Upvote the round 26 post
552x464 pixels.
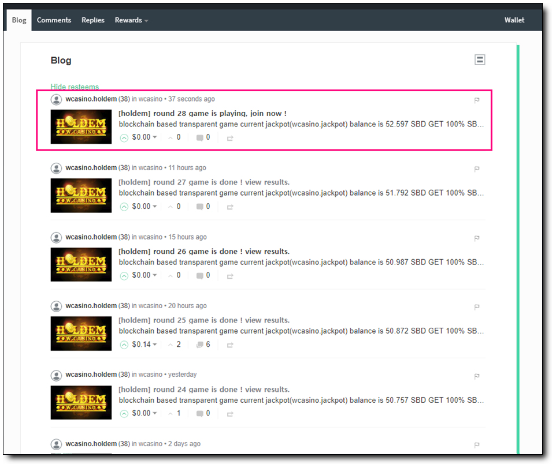coord(124,276)
